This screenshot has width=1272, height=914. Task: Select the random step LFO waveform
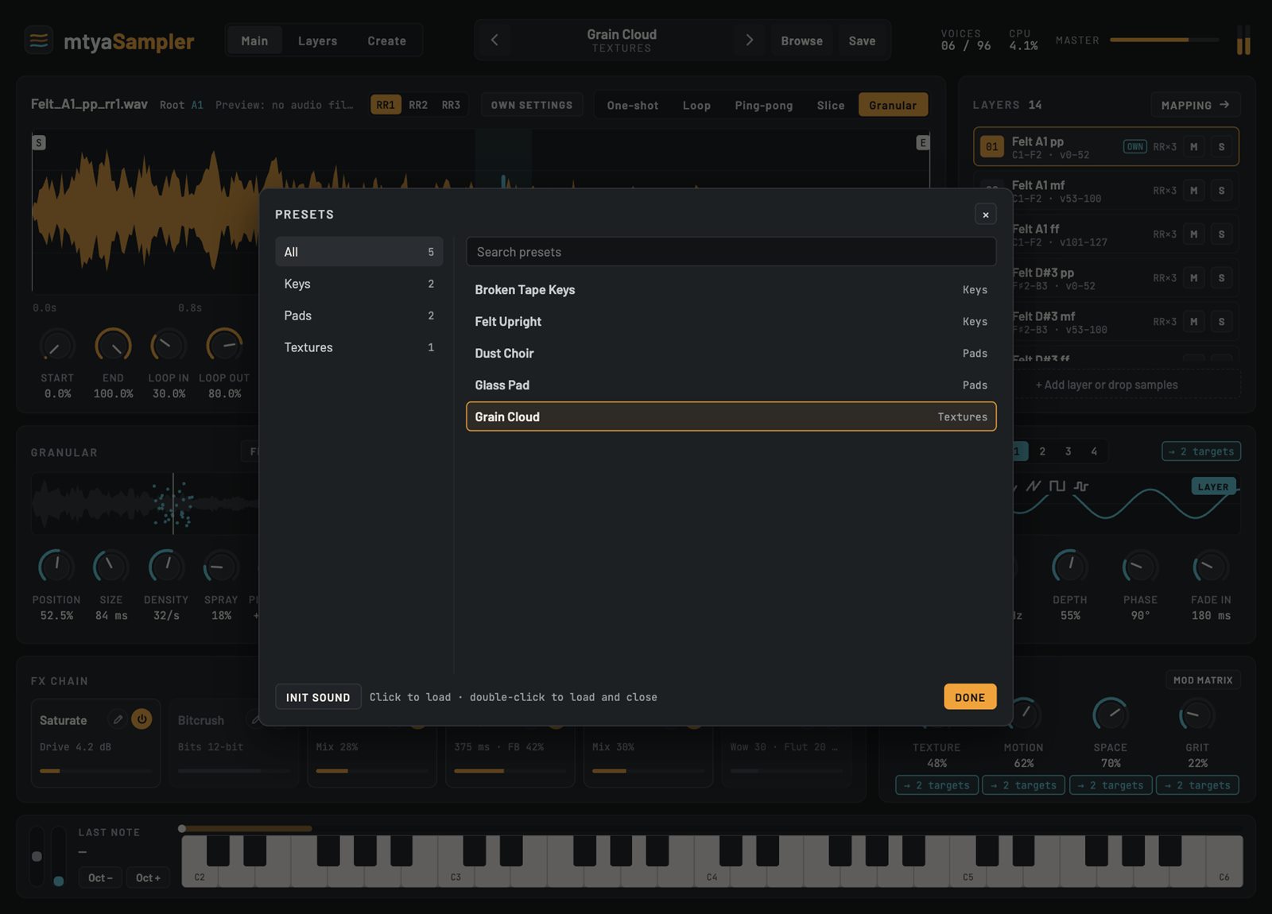click(1081, 486)
